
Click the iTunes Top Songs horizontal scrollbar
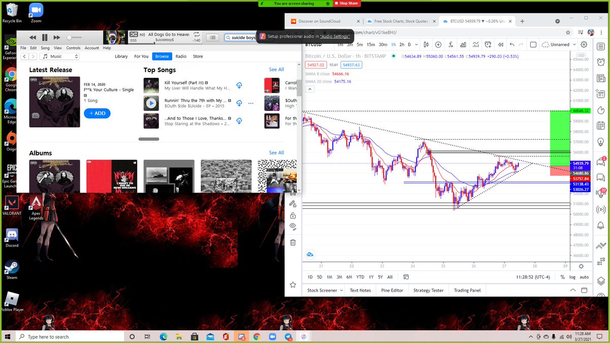pyautogui.click(x=149, y=139)
